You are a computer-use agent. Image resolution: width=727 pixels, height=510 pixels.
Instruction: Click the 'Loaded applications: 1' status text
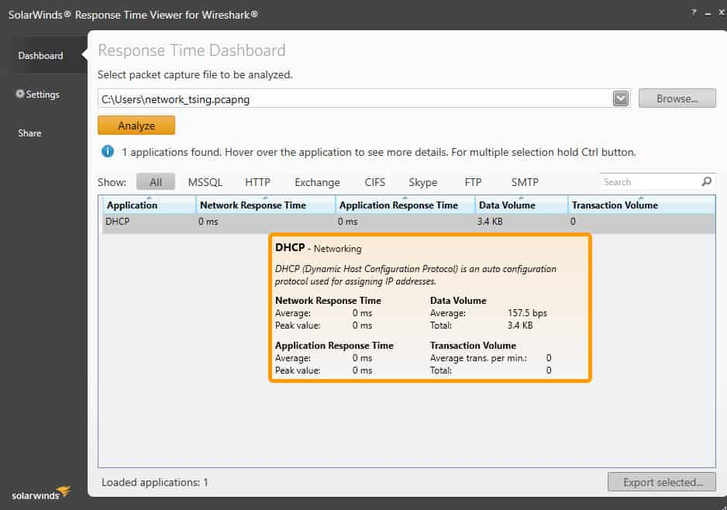pyautogui.click(x=155, y=483)
